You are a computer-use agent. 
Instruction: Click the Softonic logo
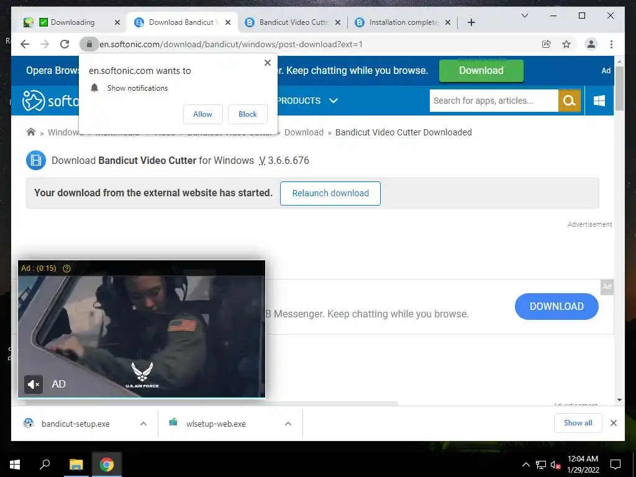coord(50,101)
